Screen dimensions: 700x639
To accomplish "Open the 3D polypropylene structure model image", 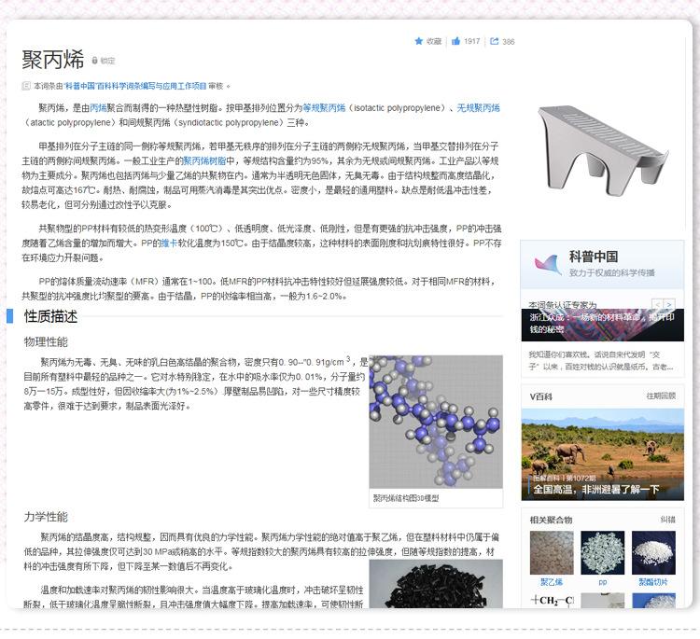I will coord(436,423).
